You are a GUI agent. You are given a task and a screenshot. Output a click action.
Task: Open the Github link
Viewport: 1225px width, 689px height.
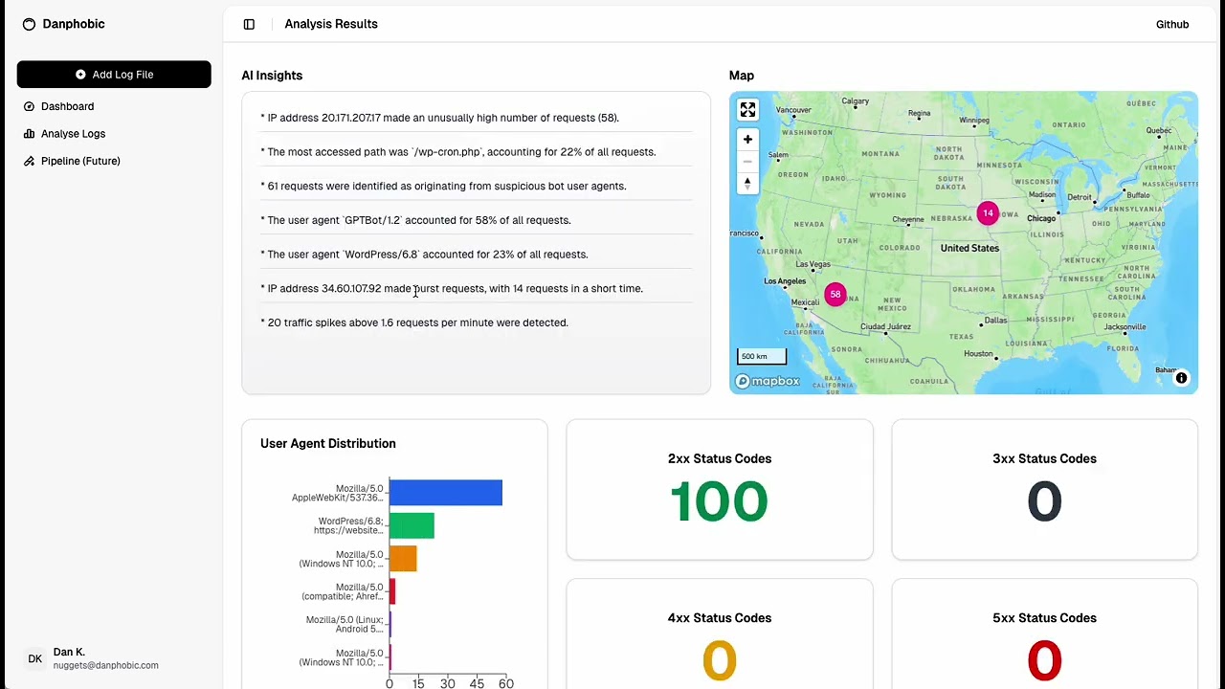coord(1172,24)
